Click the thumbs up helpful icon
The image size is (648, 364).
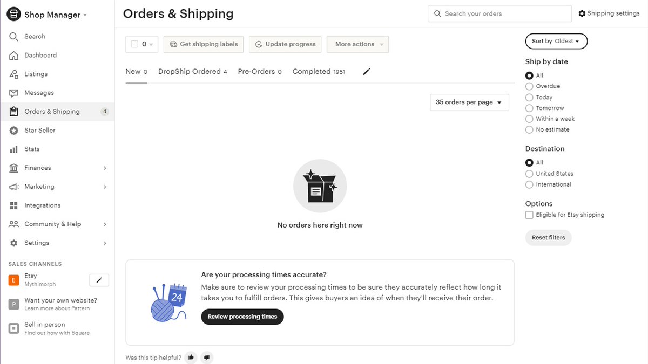pos(191,358)
